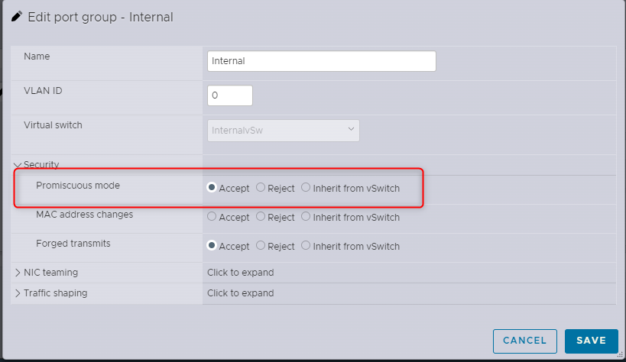Collapse the Security section chevron
Image resolution: width=626 pixels, height=362 pixels.
pos(18,164)
